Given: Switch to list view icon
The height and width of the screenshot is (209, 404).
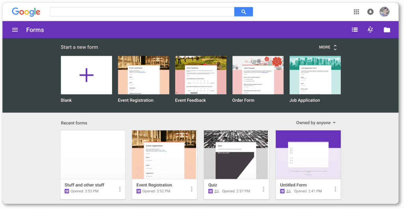Looking at the screenshot, I should [x=355, y=30].
